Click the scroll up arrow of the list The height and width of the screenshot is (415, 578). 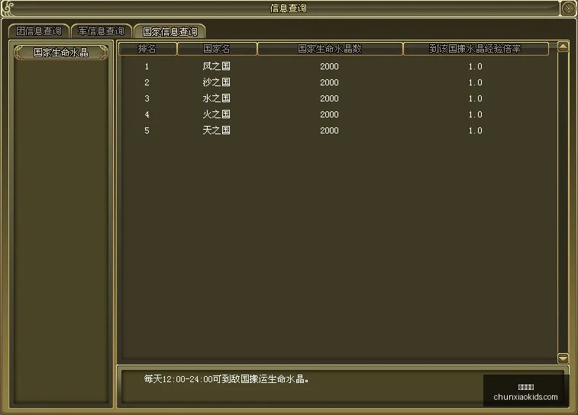click(563, 47)
